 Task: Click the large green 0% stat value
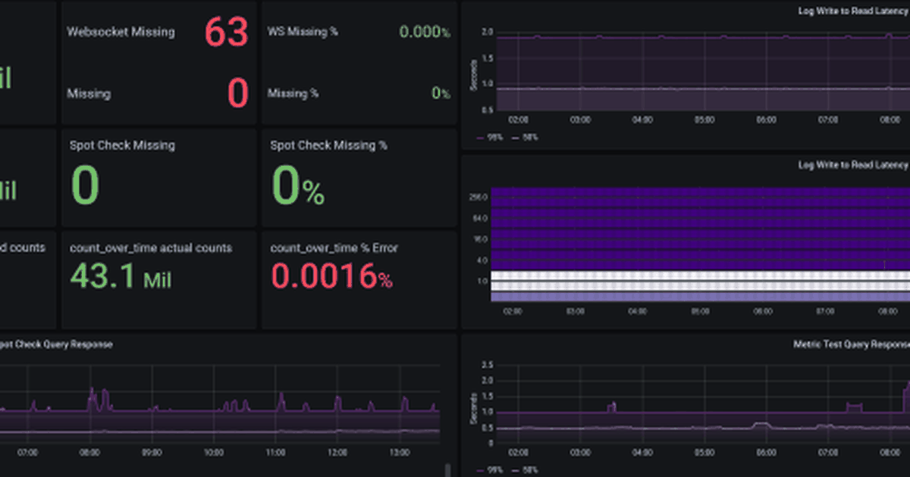(298, 186)
